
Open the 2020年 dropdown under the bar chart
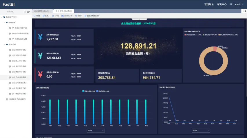(96, 130)
